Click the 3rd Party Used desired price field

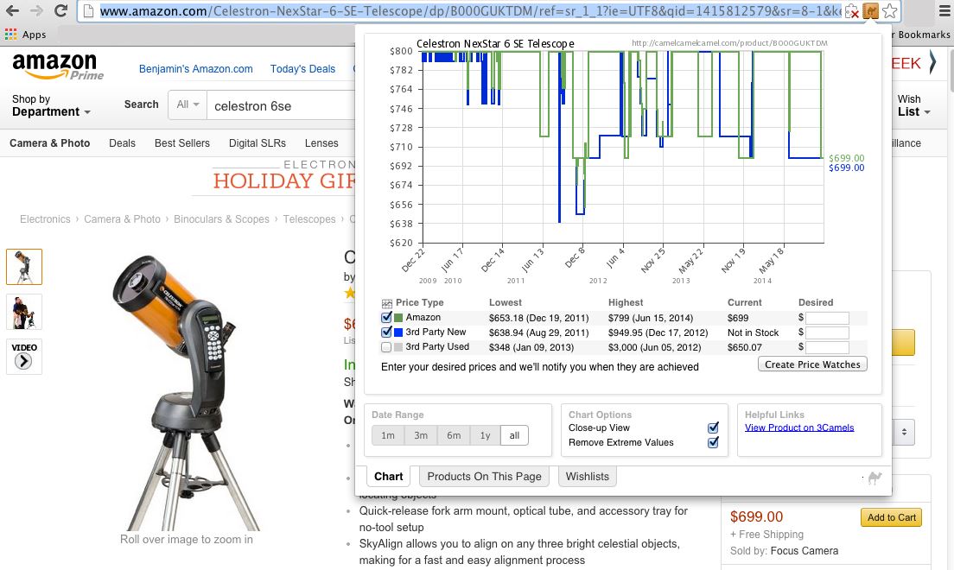827,347
